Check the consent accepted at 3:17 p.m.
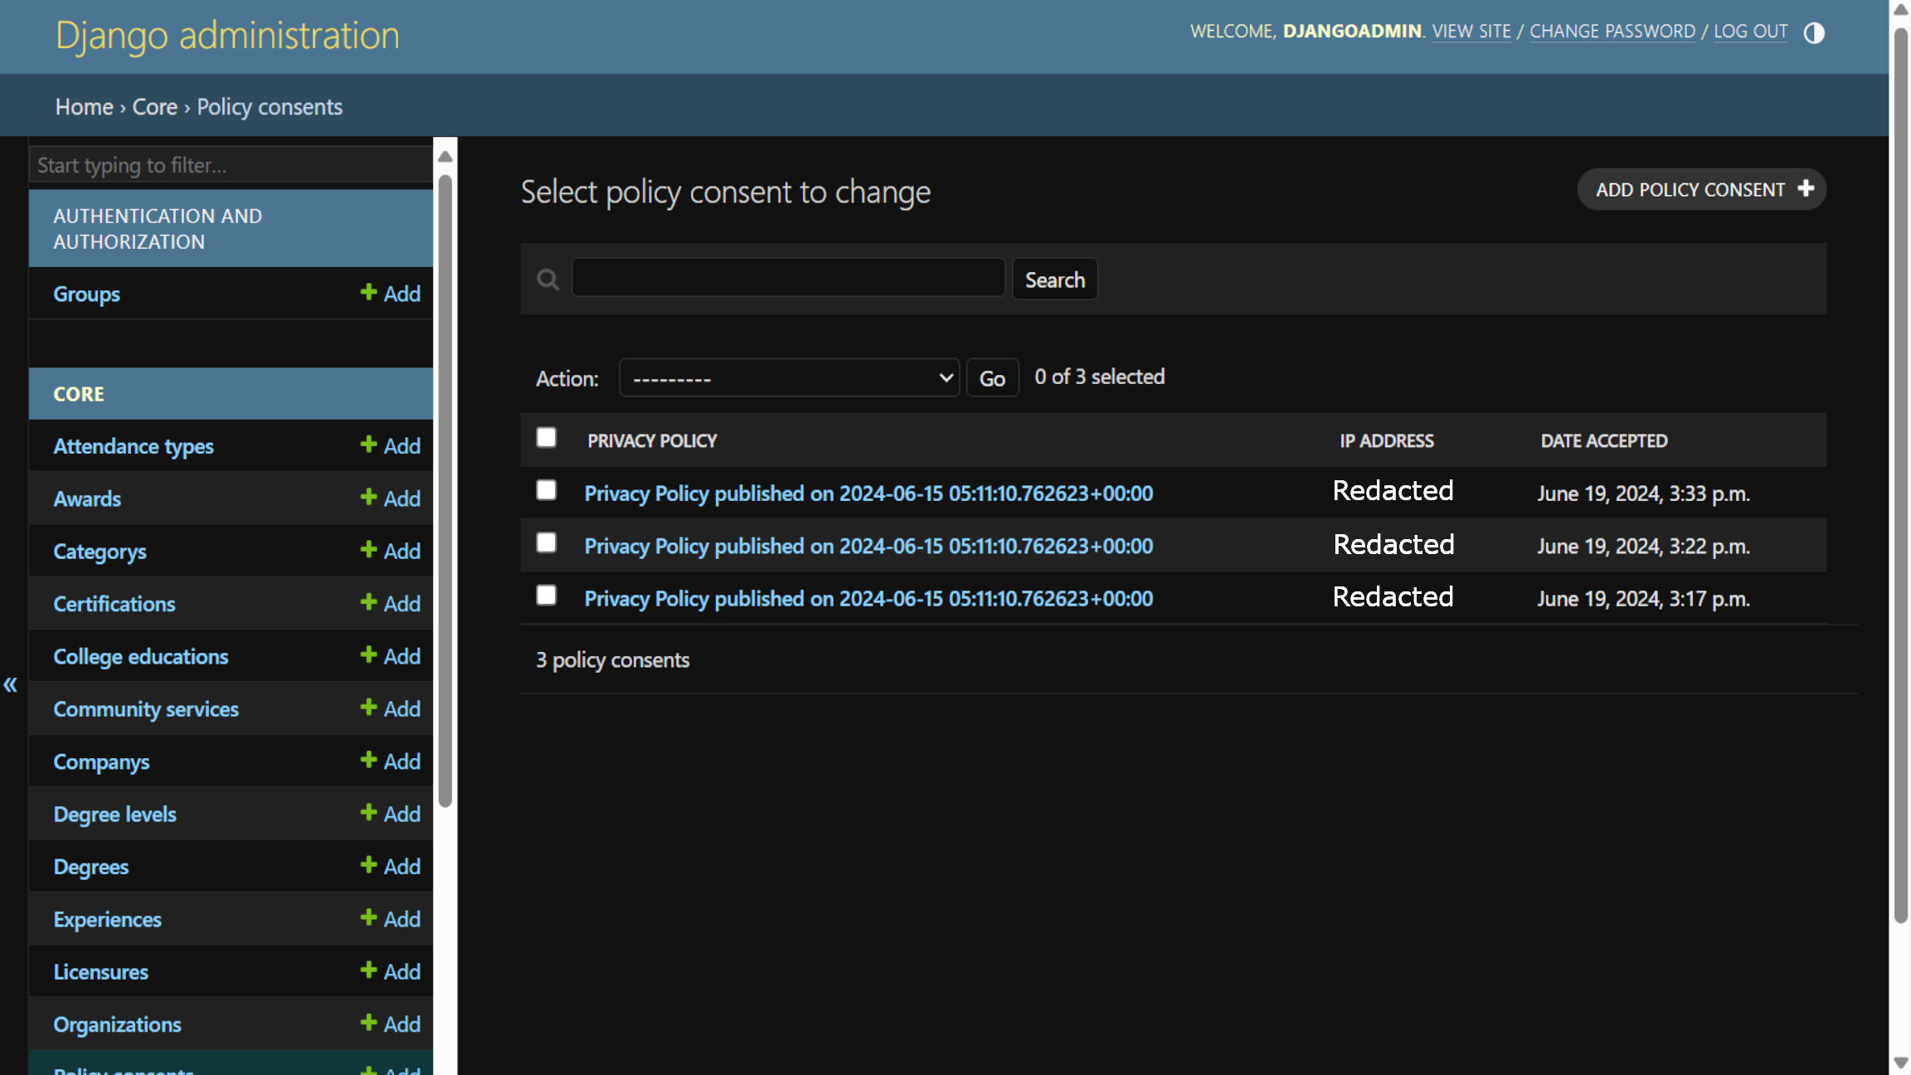Screen dimensions: 1911x1075 pyautogui.click(x=547, y=595)
